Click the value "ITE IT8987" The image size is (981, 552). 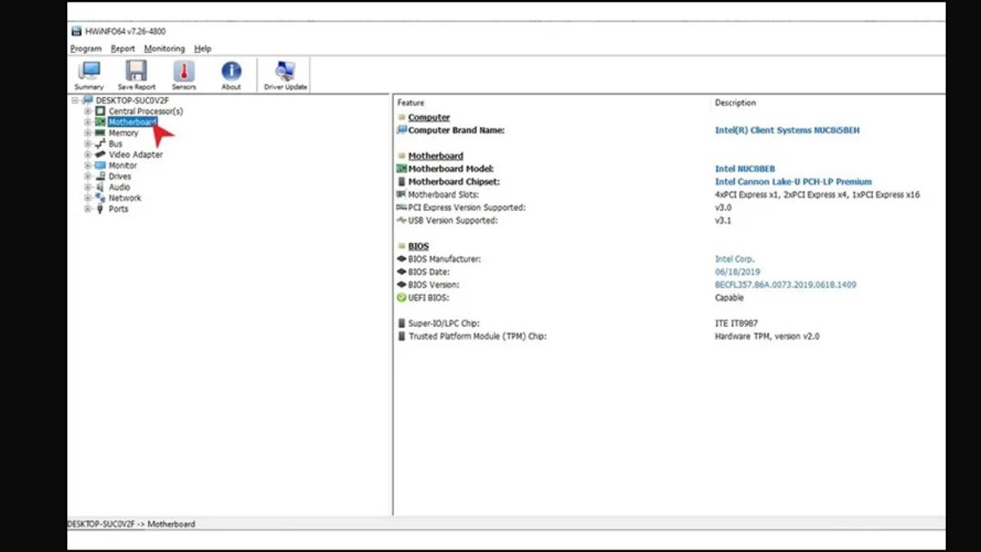[x=737, y=324]
